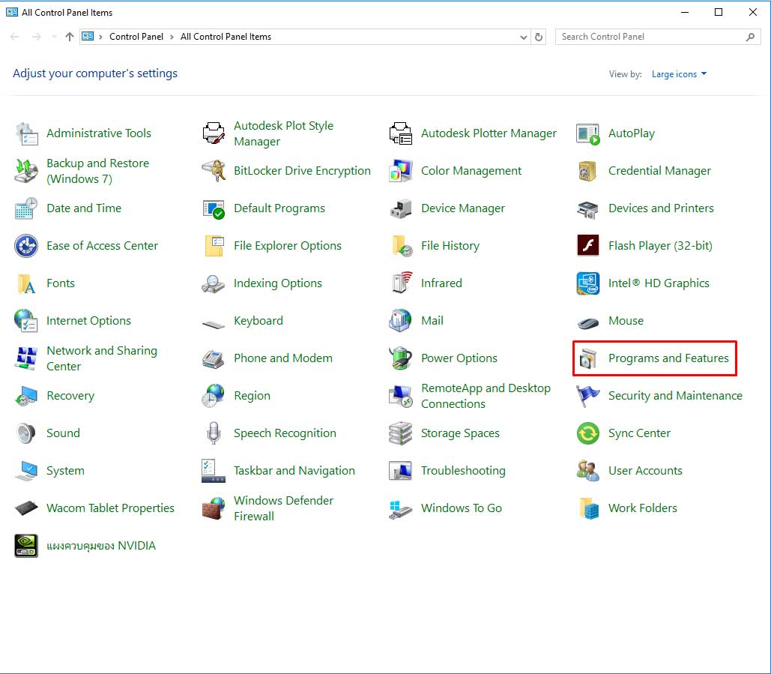Click the BitLocker Drive Encryption icon

click(214, 171)
